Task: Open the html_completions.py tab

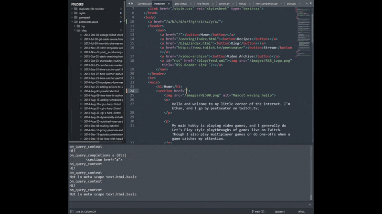Action: (266, 4)
